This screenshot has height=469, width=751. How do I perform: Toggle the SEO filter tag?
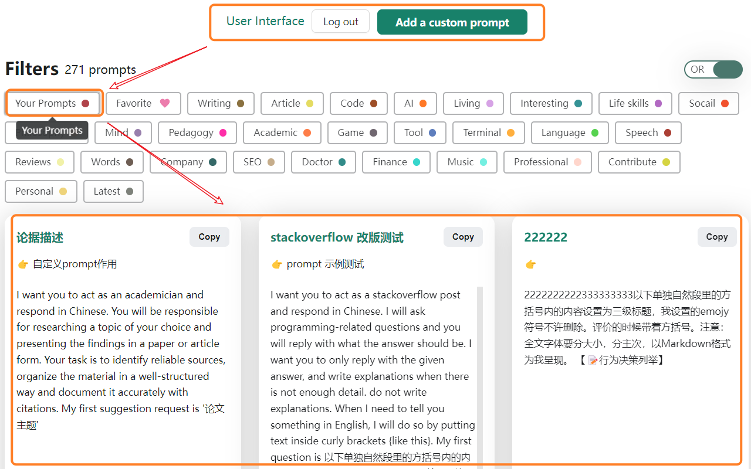click(259, 162)
